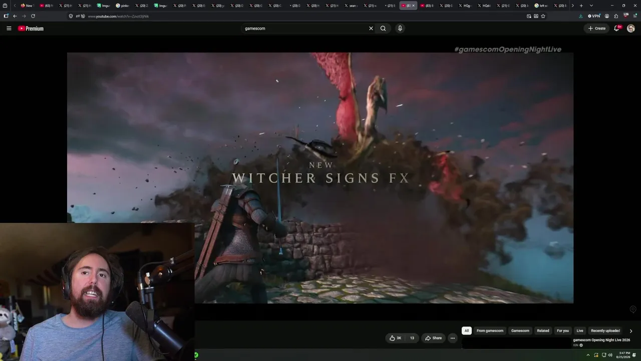The width and height of the screenshot is (641, 361).
Task: Open the browser tab groups button
Action: (x=5, y=6)
